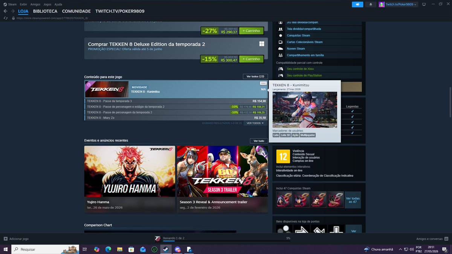
Task: Expand the VER TODOS dropdown under DLC list
Action: click(x=255, y=123)
